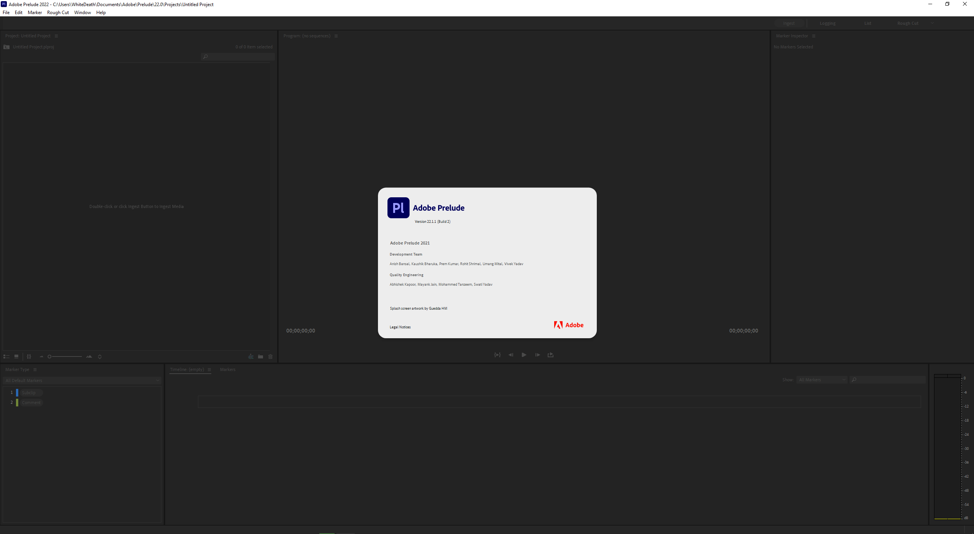The image size is (974, 534).
Task: Click "Double-click or click Ingest Button" hint text
Action: 137,206
